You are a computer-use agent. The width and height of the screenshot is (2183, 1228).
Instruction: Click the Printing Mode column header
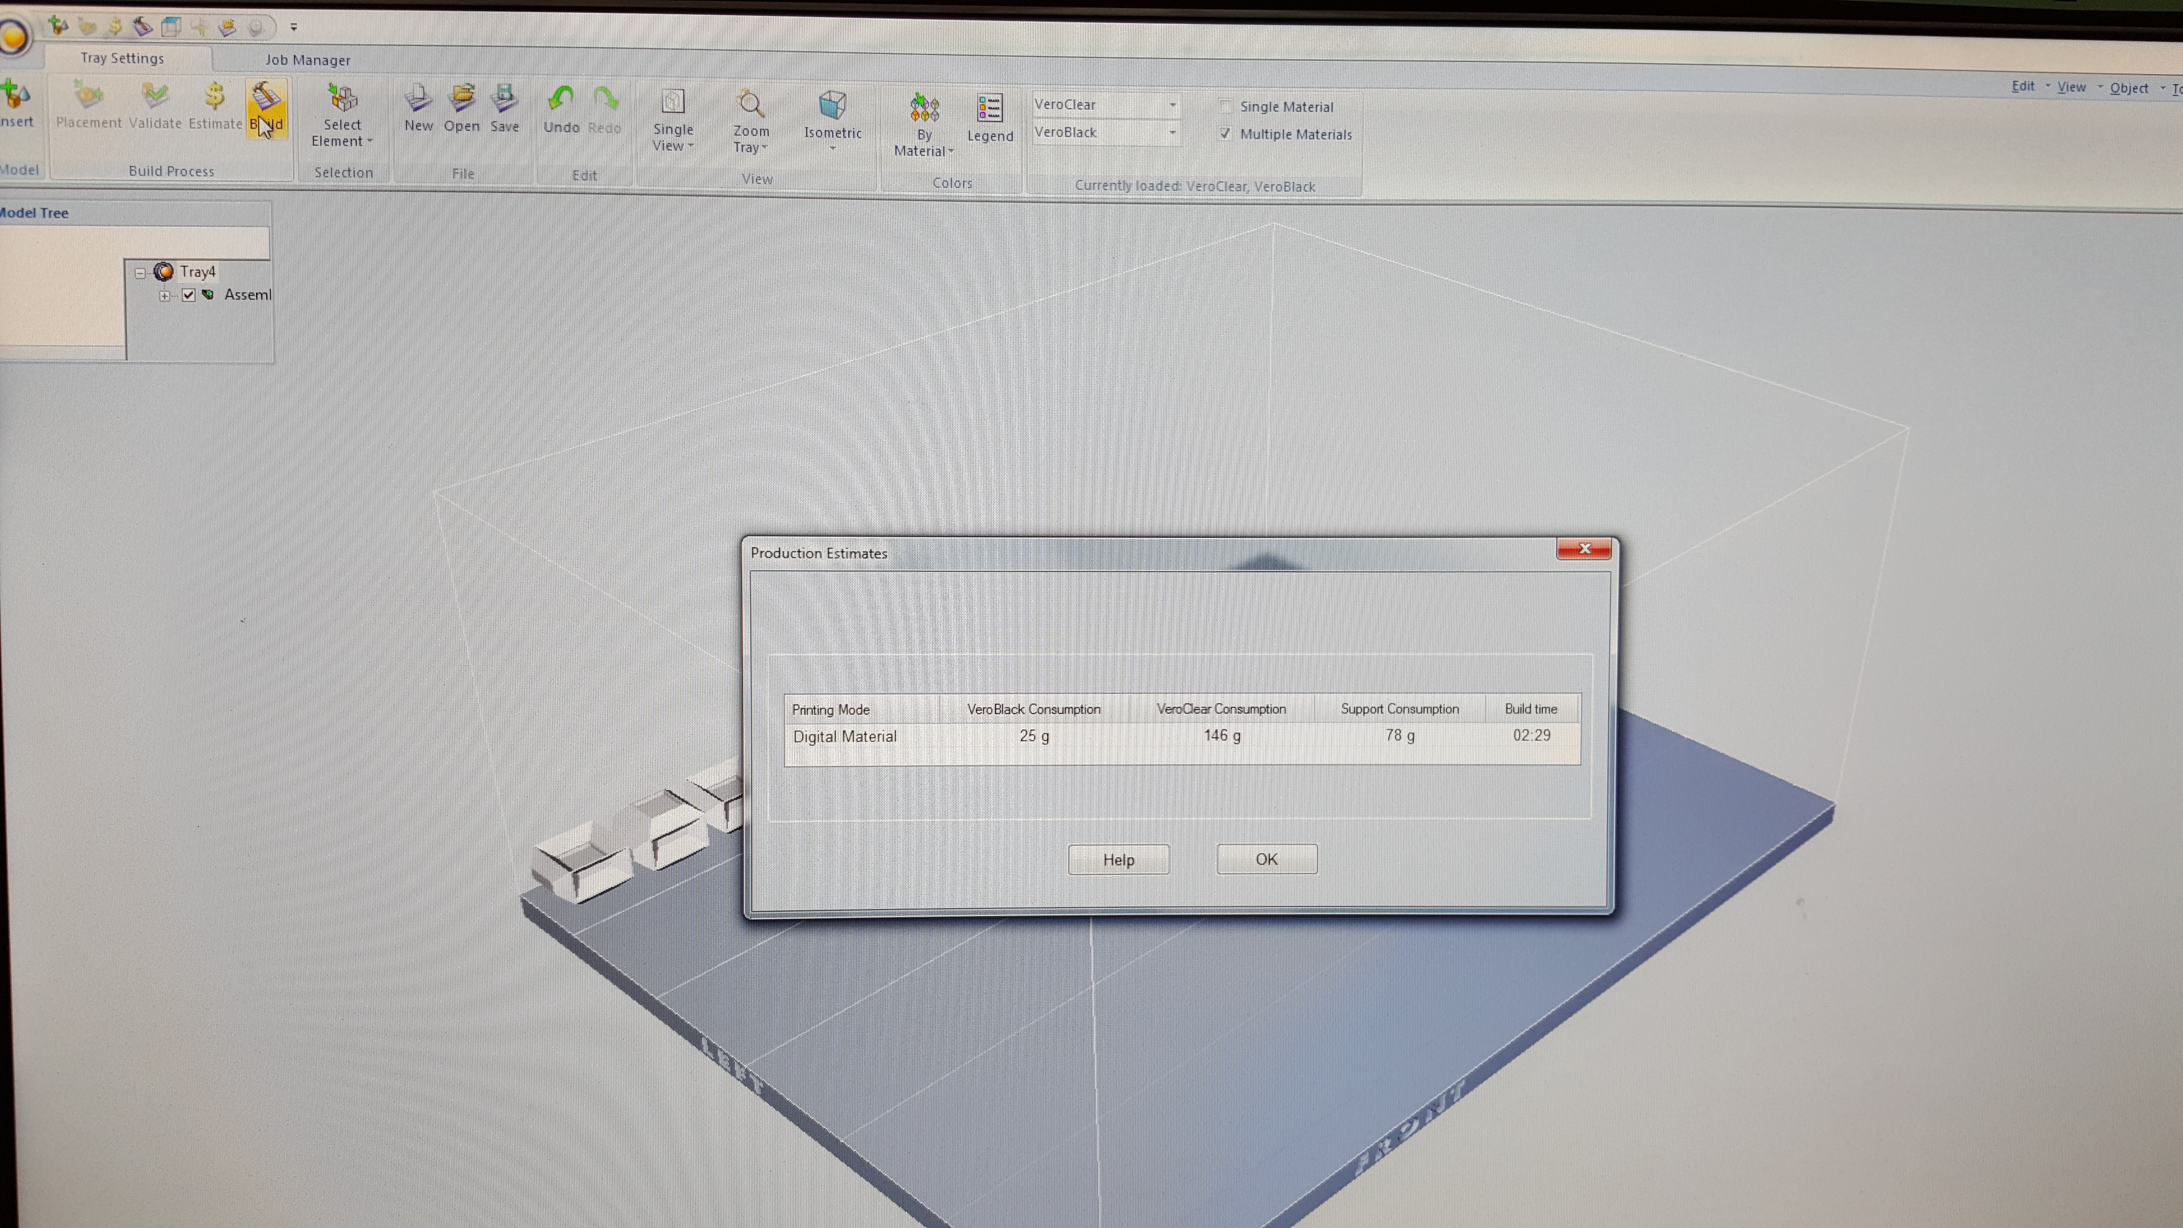[x=862, y=709]
